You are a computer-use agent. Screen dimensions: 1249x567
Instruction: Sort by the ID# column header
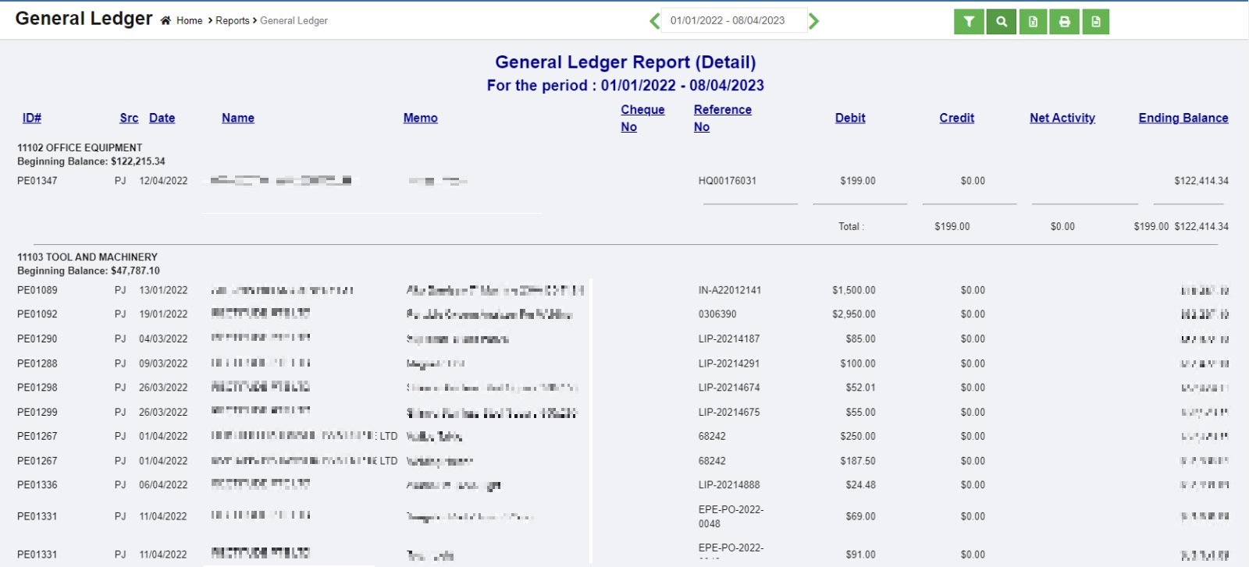(x=31, y=118)
